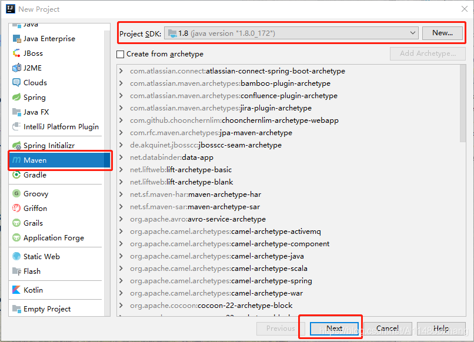
Task: Click the Flash folder icon
Action: (16, 271)
